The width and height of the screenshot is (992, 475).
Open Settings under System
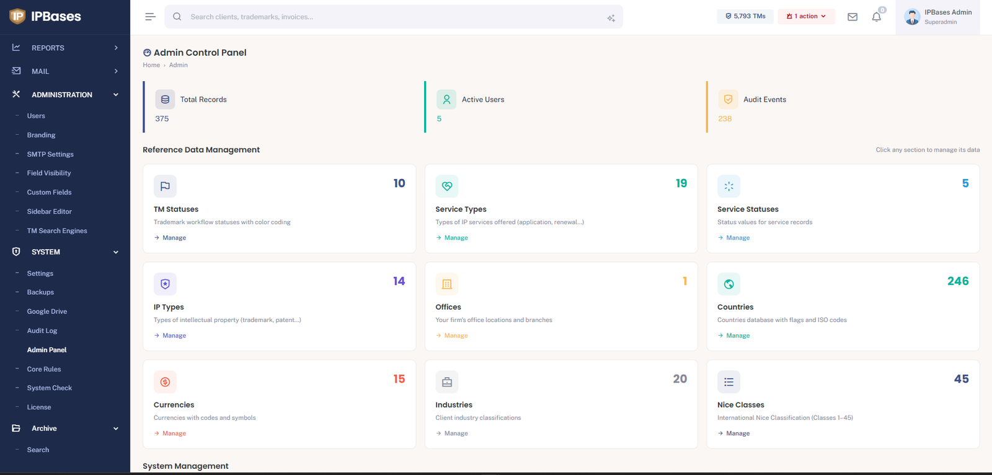pos(40,273)
